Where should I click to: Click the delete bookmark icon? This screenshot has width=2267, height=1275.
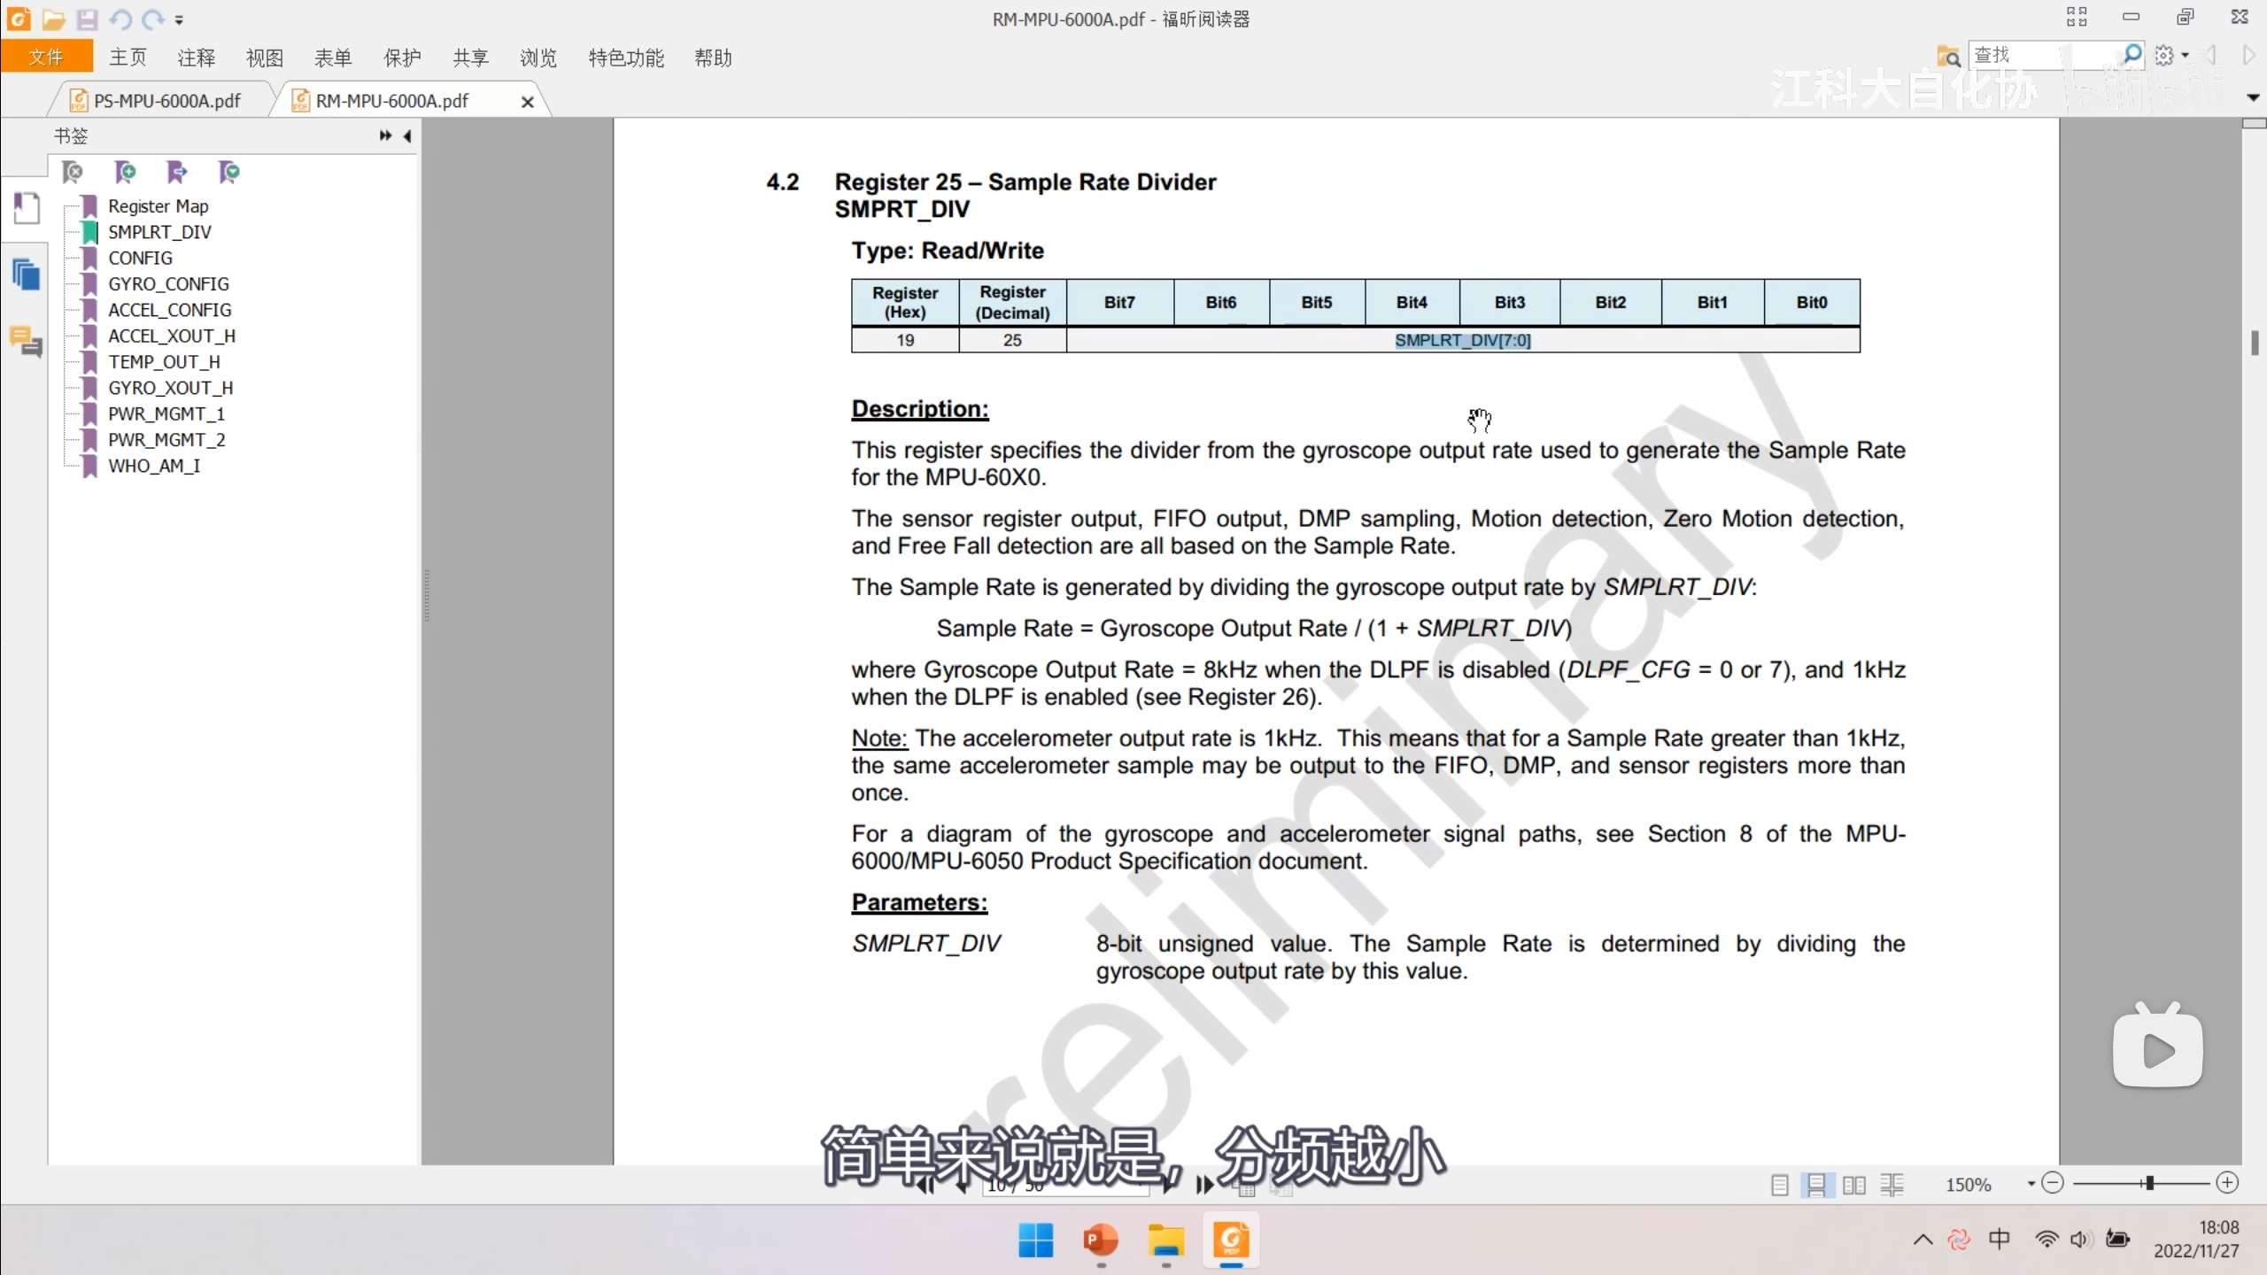coord(73,172)
